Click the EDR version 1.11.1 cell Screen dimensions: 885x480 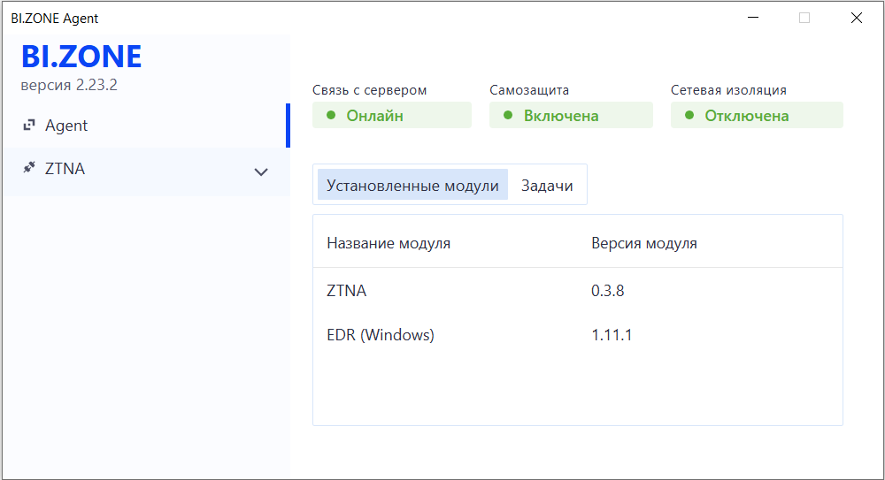(x=612, y=334)
